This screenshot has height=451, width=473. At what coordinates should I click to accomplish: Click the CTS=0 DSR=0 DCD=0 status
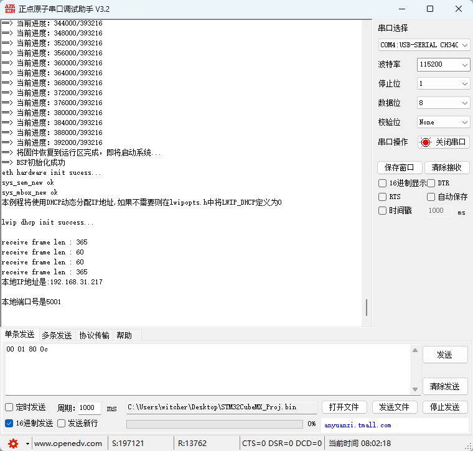[282, 444]
